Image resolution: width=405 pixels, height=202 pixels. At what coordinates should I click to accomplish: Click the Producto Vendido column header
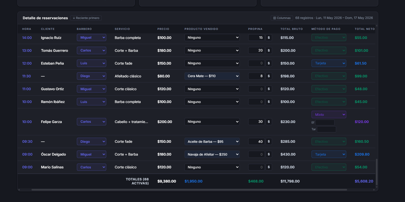click(x=201, y=29)
